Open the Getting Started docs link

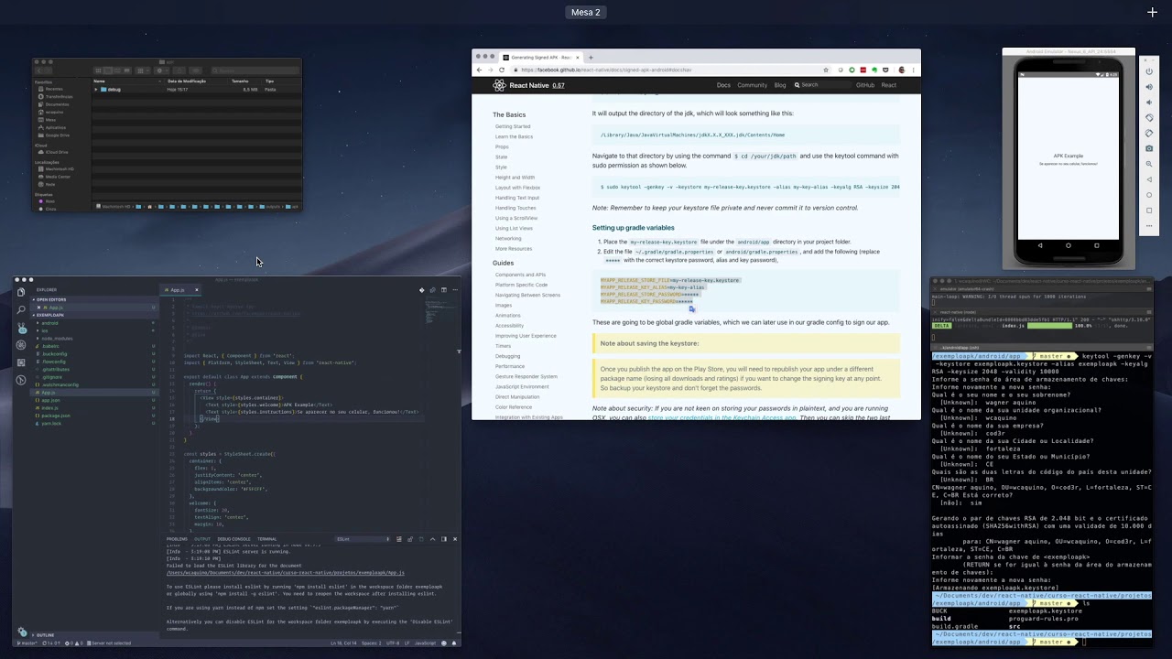point(513,126)
